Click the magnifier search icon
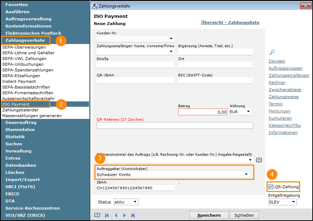 272,52
